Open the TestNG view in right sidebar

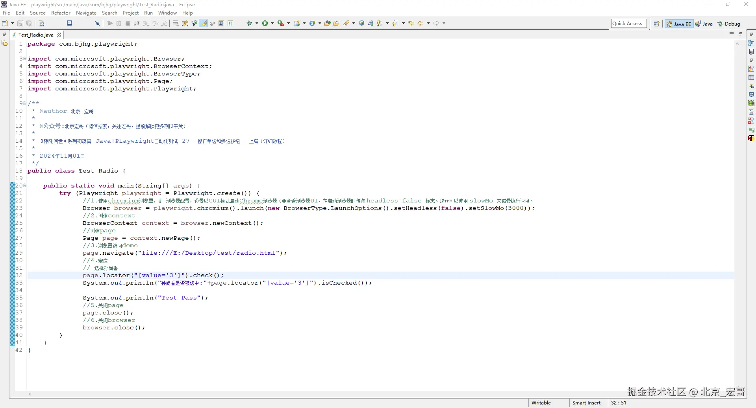coord(751,138)
